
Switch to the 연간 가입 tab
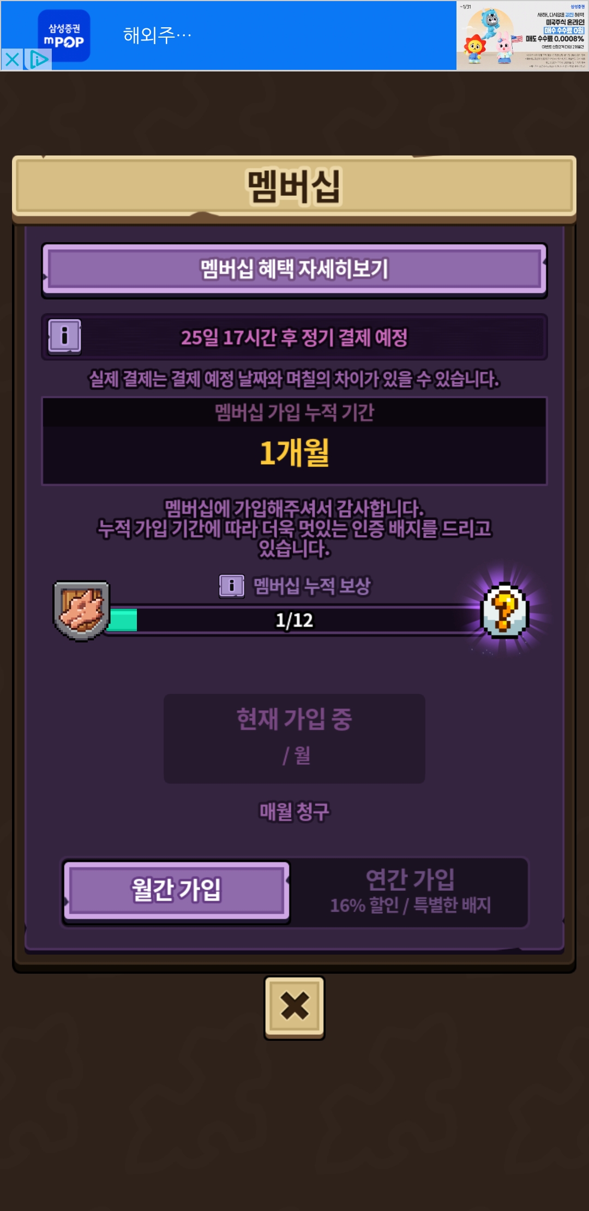point(410,891)
